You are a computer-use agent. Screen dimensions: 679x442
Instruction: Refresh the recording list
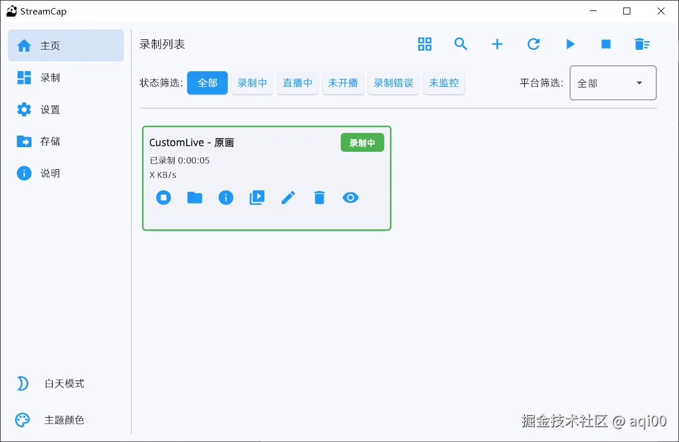(533, 43)
